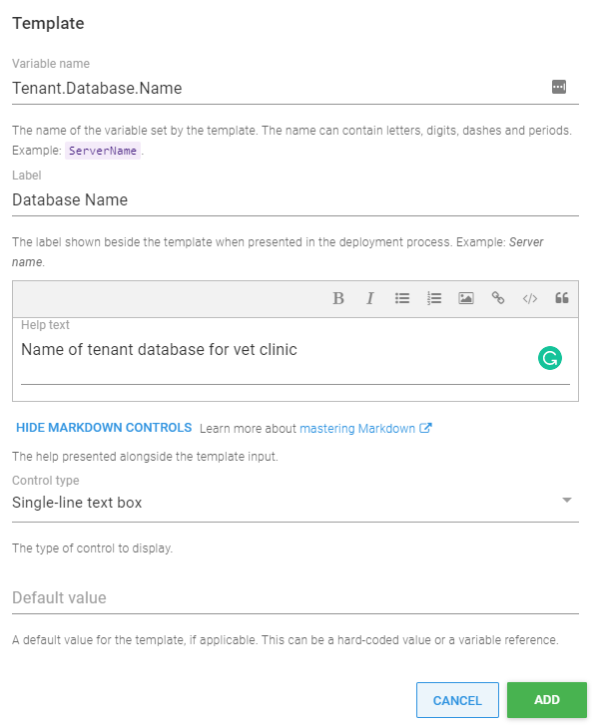
Task: Hide Markdown controls
Action: pyautogui.click(x=104, y=428)
